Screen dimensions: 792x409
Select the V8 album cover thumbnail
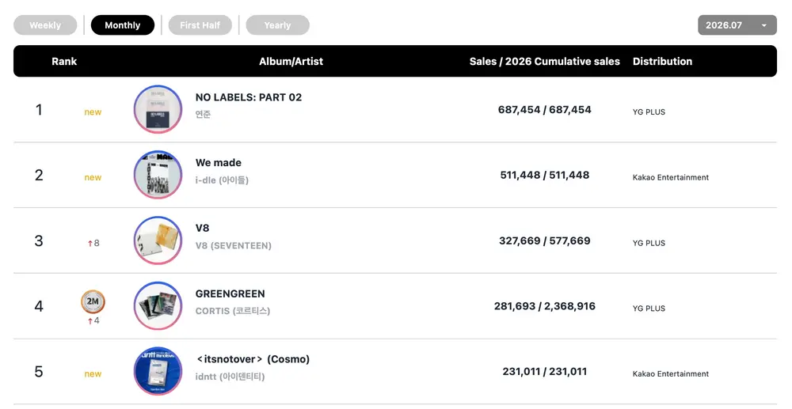click(x=158, y=240)
